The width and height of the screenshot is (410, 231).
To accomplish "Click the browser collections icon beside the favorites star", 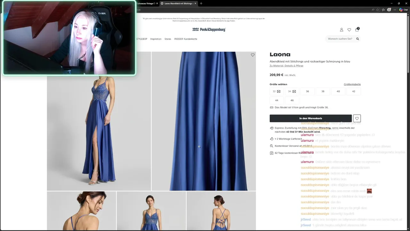I will [383, 10].
